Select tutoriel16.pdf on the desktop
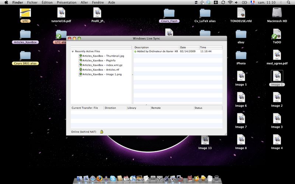 pos(61,15)
